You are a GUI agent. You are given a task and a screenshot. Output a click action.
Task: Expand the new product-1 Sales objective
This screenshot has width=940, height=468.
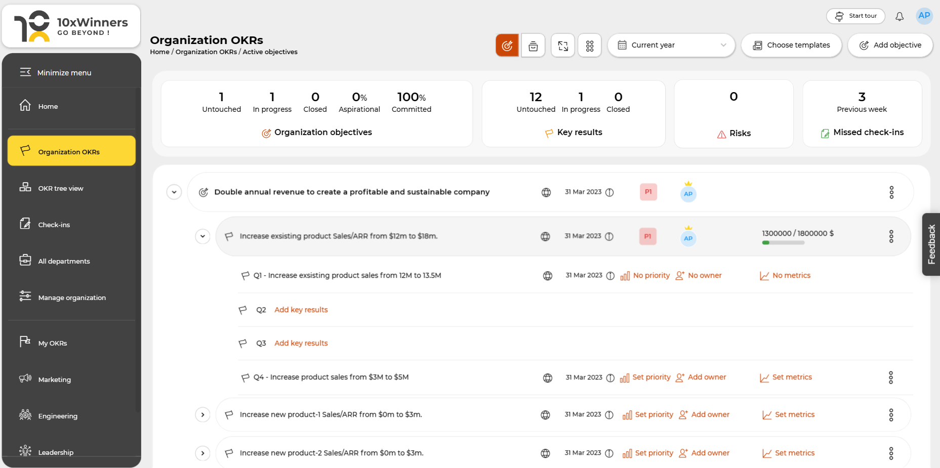pyautogui.click(x=202, y=414)
